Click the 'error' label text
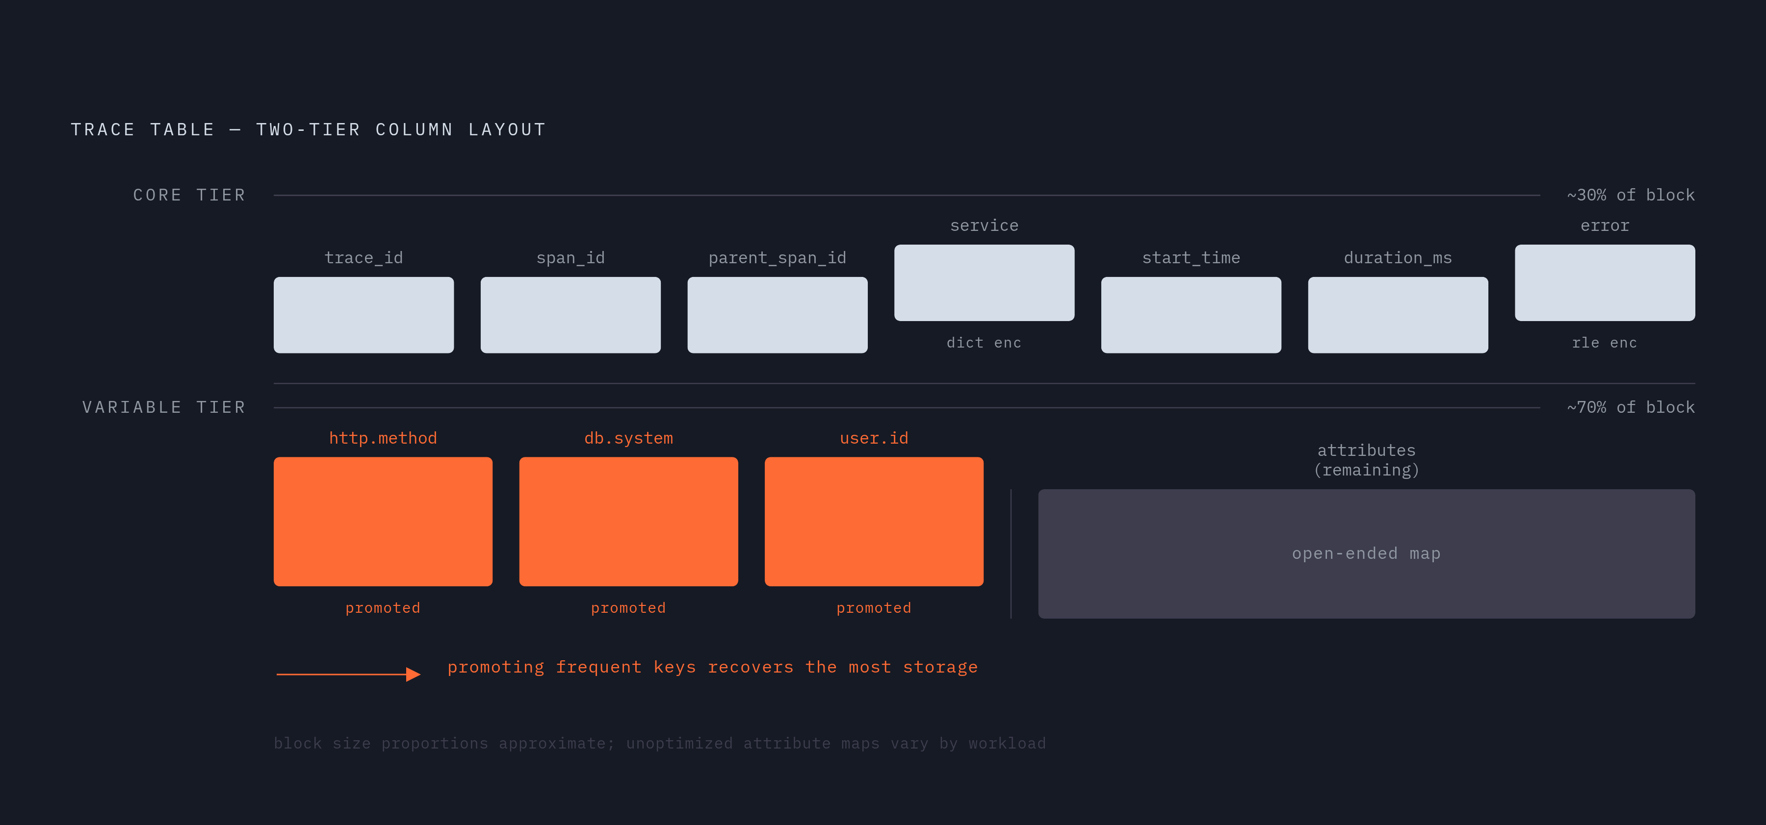This screenshot has height=825, width=1766. pos(1605,225)
